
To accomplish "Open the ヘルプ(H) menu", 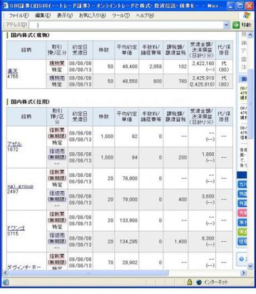I will coord(145,16).
